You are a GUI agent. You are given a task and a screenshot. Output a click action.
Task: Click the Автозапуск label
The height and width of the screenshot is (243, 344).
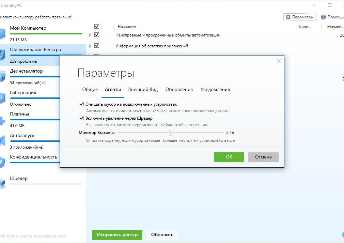(22, 135)
